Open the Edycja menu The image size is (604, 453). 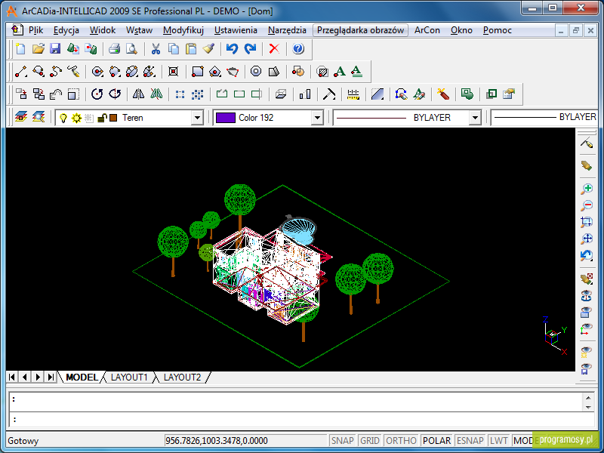66,30
